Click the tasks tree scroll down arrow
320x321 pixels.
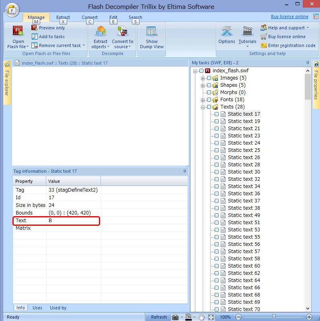click(308, 308)
